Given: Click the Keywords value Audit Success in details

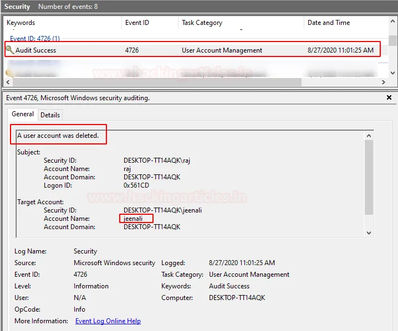Looking at the screenshot, I should tap(229, 286).
